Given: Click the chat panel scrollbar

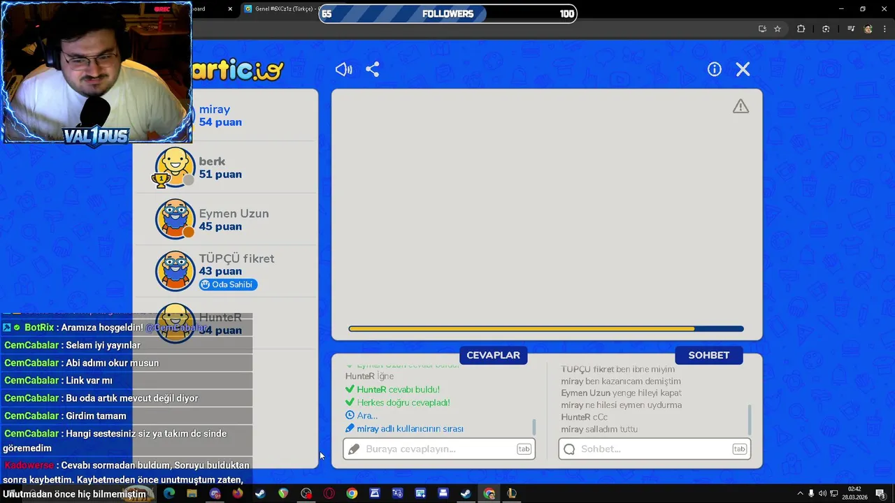Looking at the screenshot, I should pyautogui.click(x=750, y=419).
